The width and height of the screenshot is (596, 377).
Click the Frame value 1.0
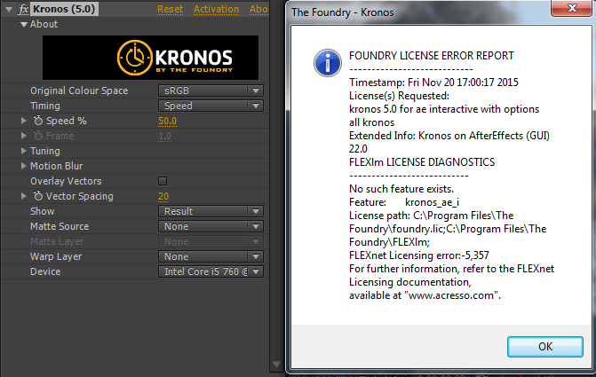click(x=164, y=136)
